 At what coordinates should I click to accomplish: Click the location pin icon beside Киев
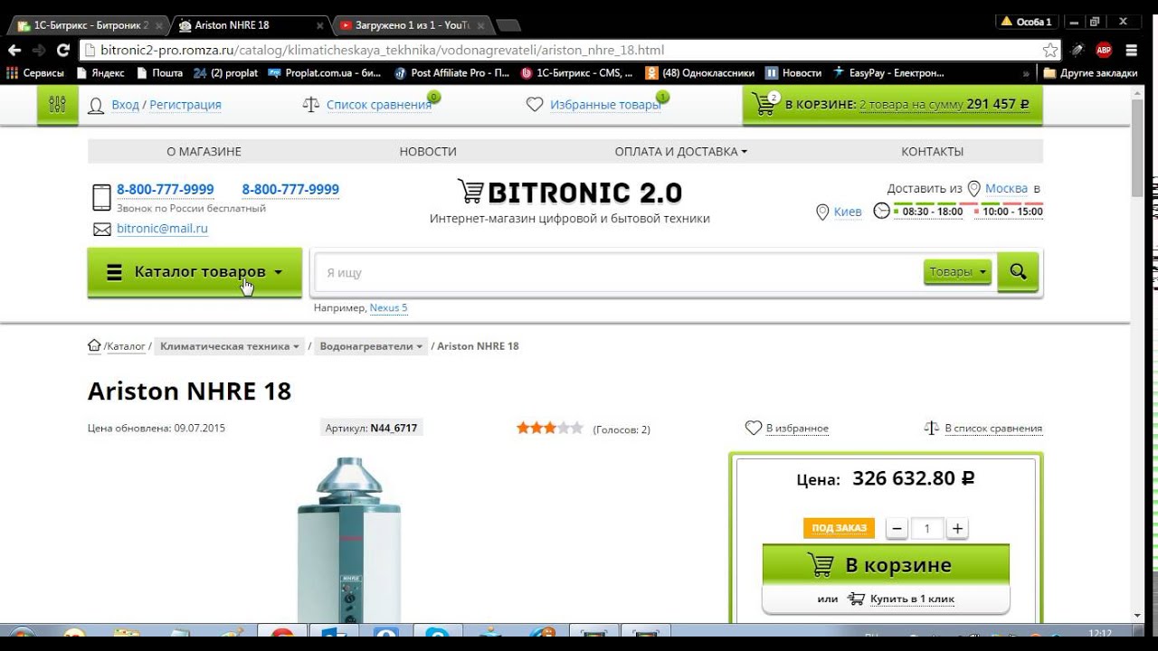pos(822,212)
